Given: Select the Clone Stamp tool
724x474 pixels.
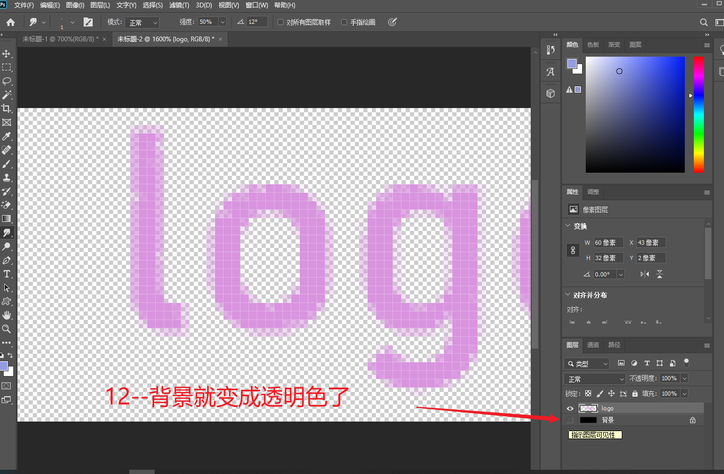Looking at the screenshot, I should (7, 177).
